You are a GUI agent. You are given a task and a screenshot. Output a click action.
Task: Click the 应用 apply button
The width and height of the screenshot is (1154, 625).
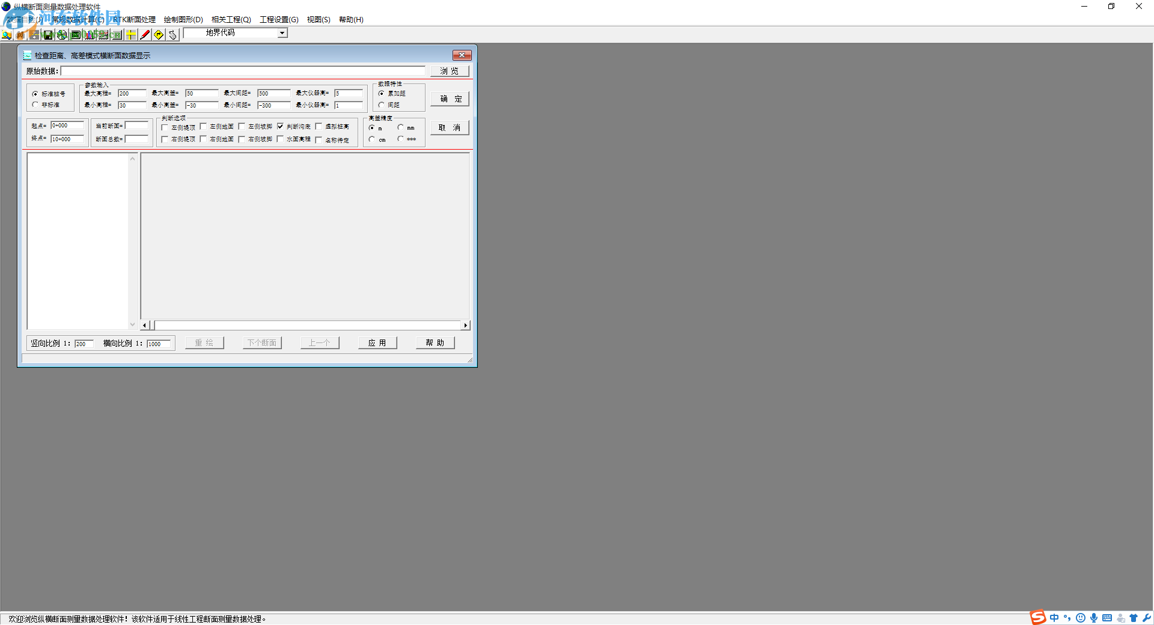coord(377,343)
